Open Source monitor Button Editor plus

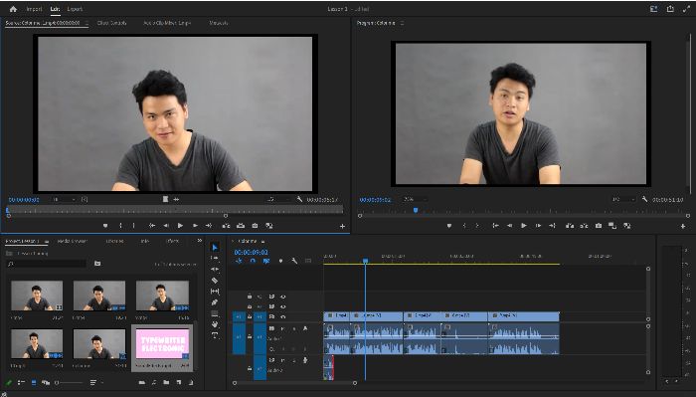coord(342,226)
